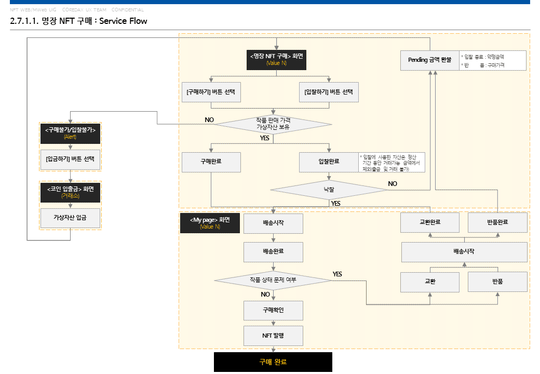The width and height of the screenshot is (540, 374).
Task: Click the 반품완료 box
Action: coord(497,222)
